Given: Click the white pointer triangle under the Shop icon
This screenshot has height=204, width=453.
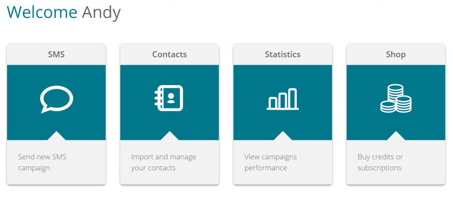Looking at the screenshot, I should pos(396,135).
